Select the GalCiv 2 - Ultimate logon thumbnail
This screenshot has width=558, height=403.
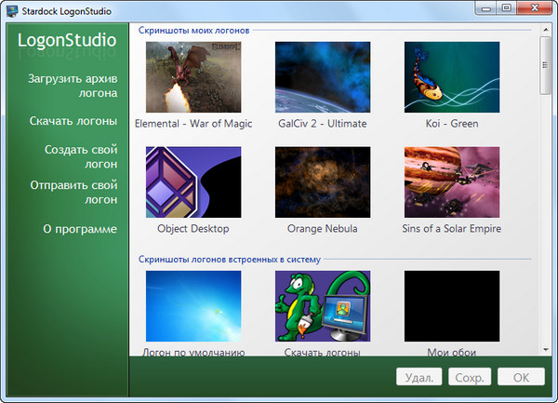point(323,77)
